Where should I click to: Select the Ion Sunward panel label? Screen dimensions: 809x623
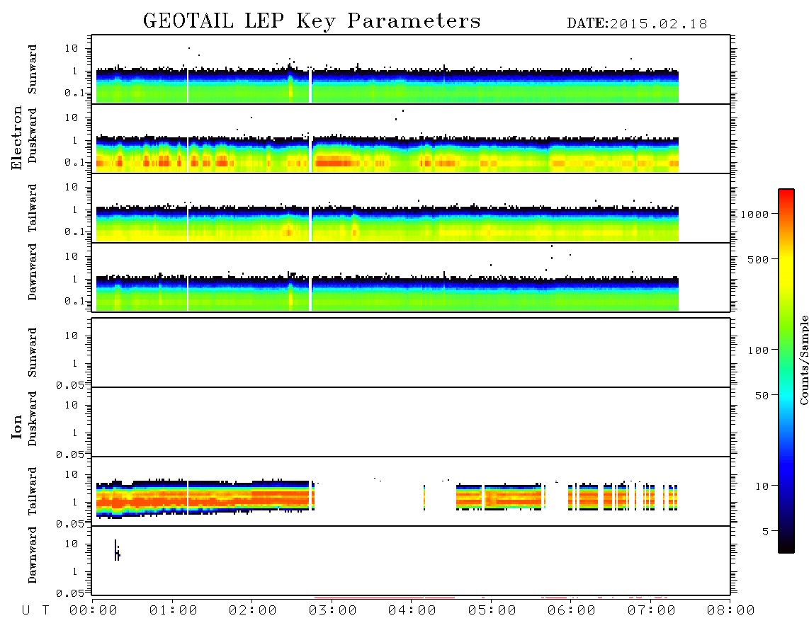33,353
